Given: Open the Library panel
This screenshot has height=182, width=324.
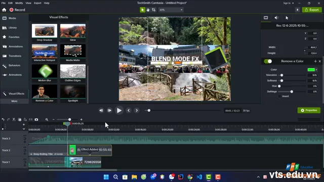Looking at the screenshot, I should tap(10, 28).
